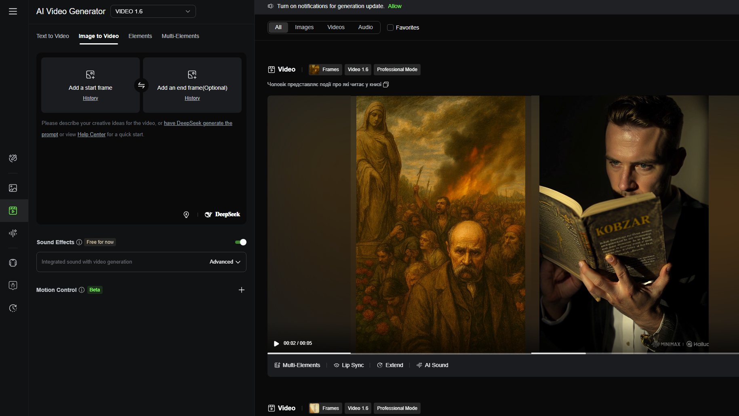Open History under end frame

(x=192, y=98)
